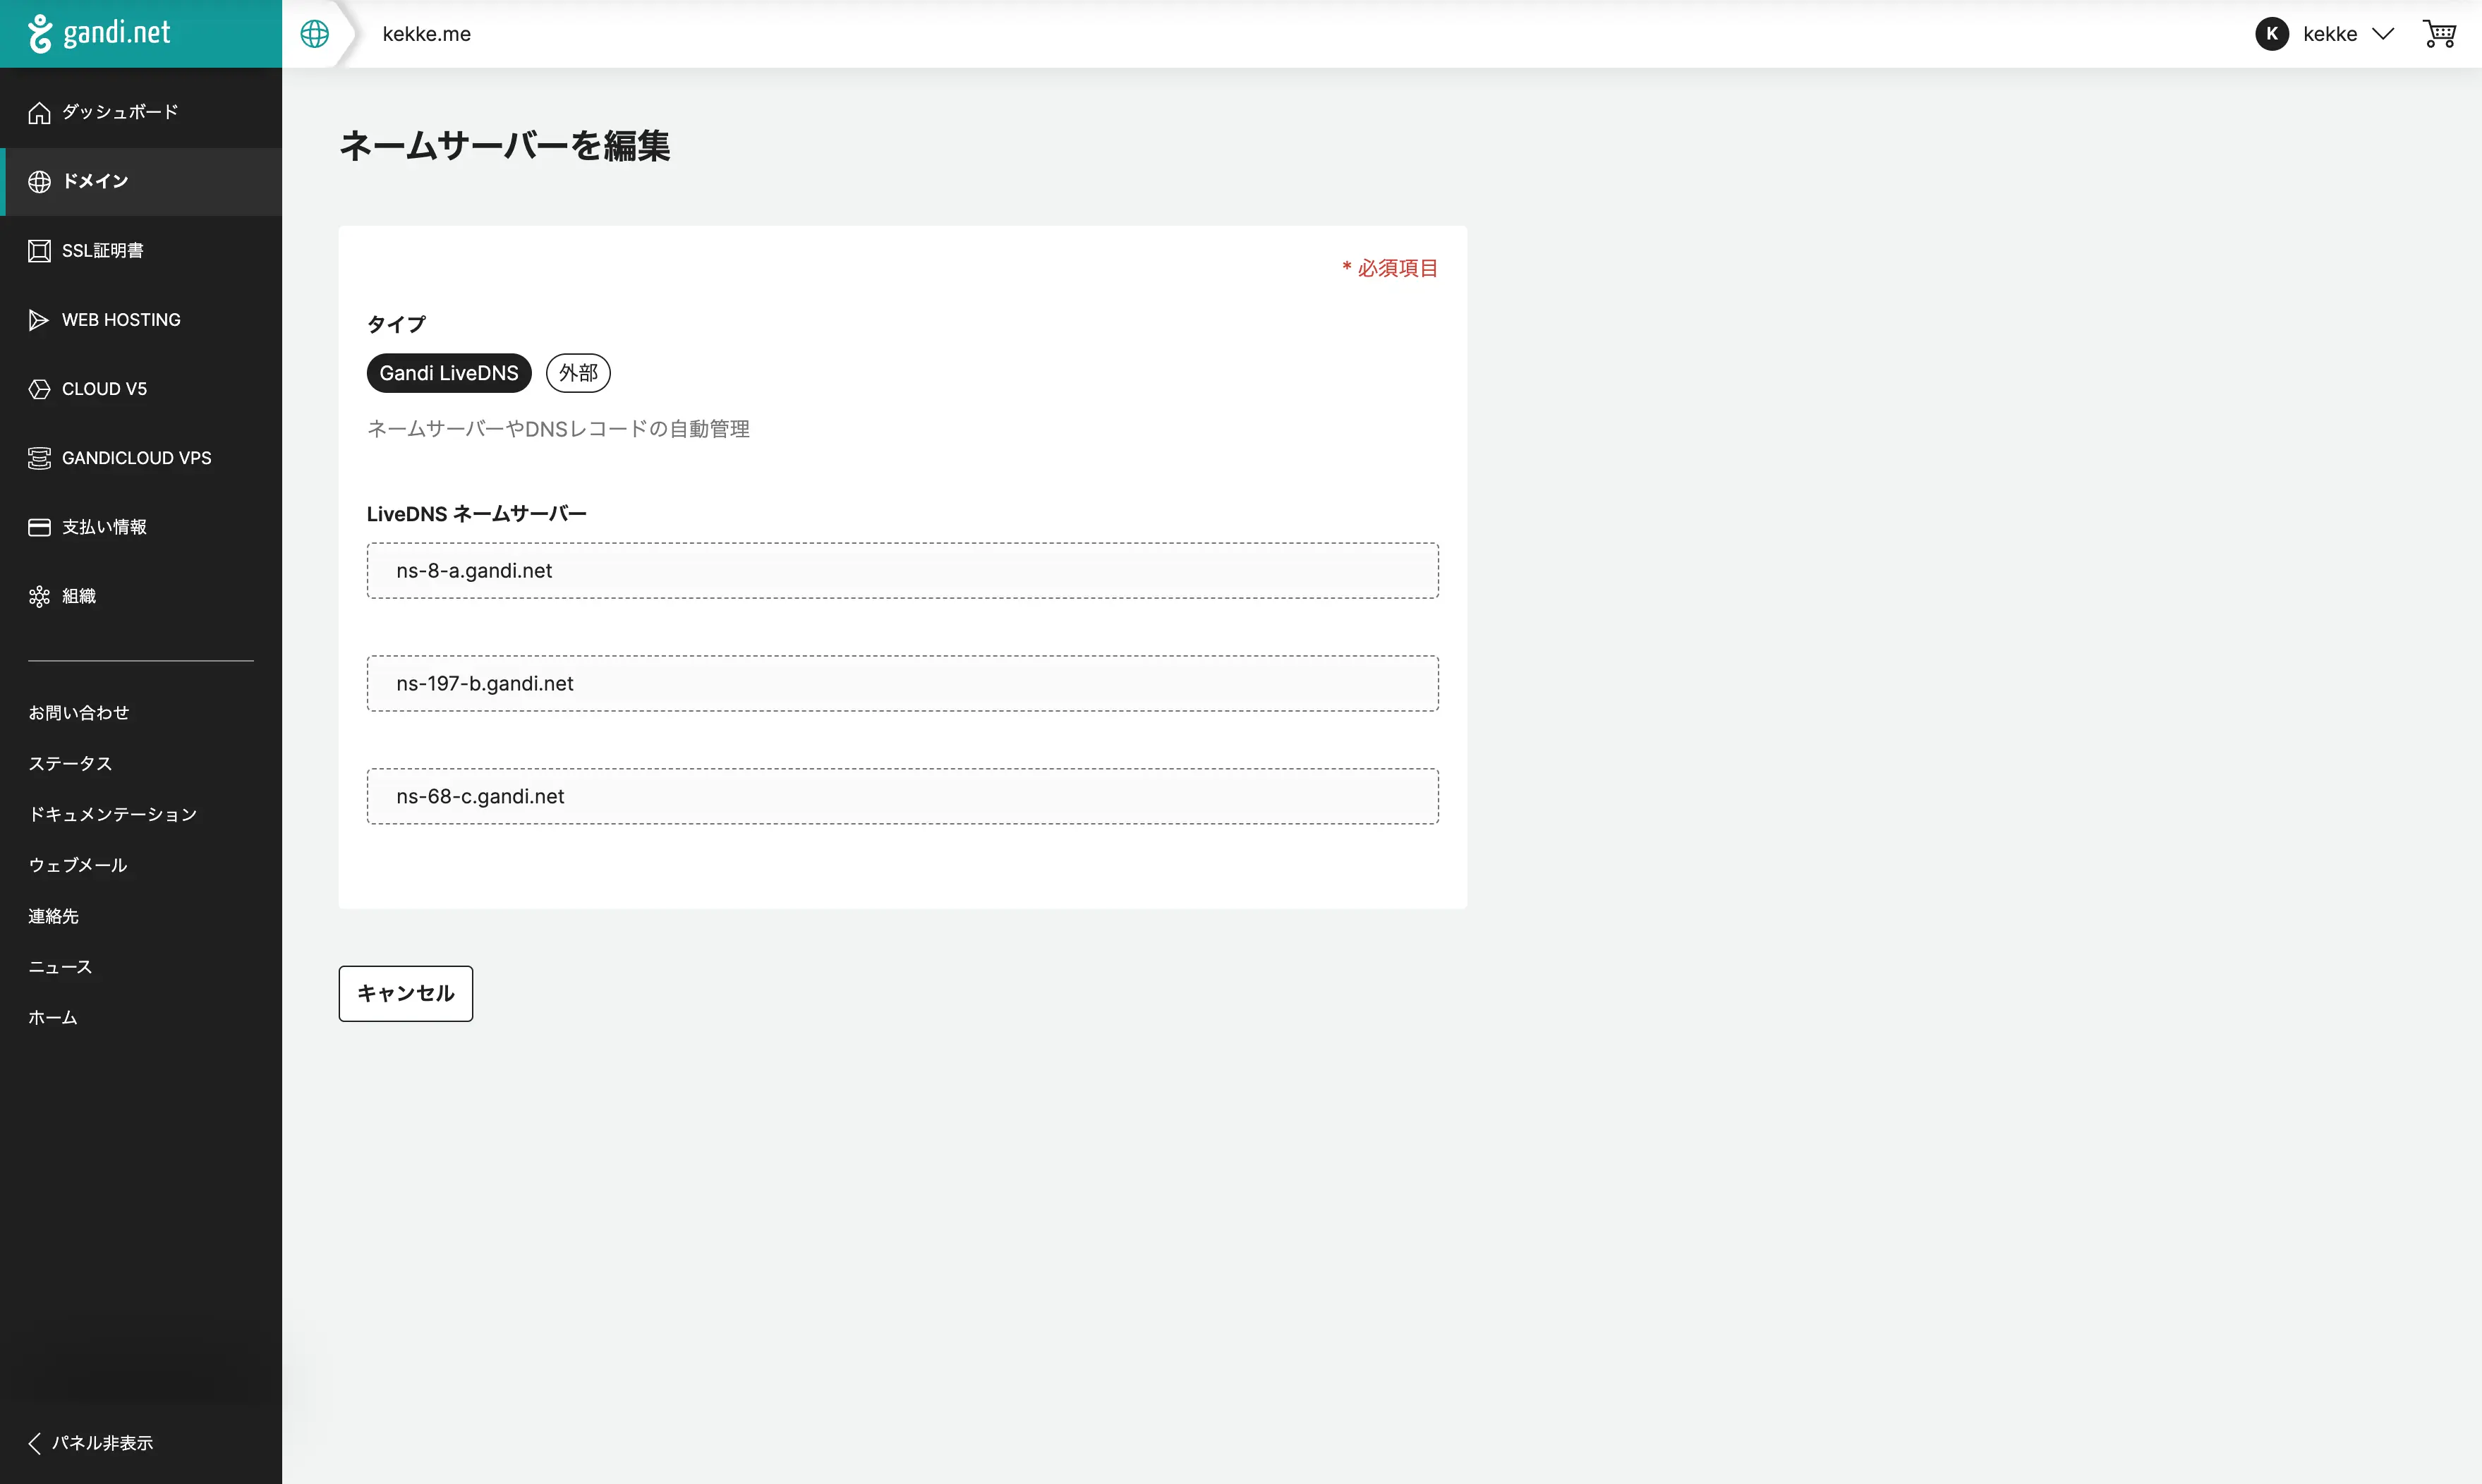Click the kekke.me breadcrumb

tap(427, 34)
